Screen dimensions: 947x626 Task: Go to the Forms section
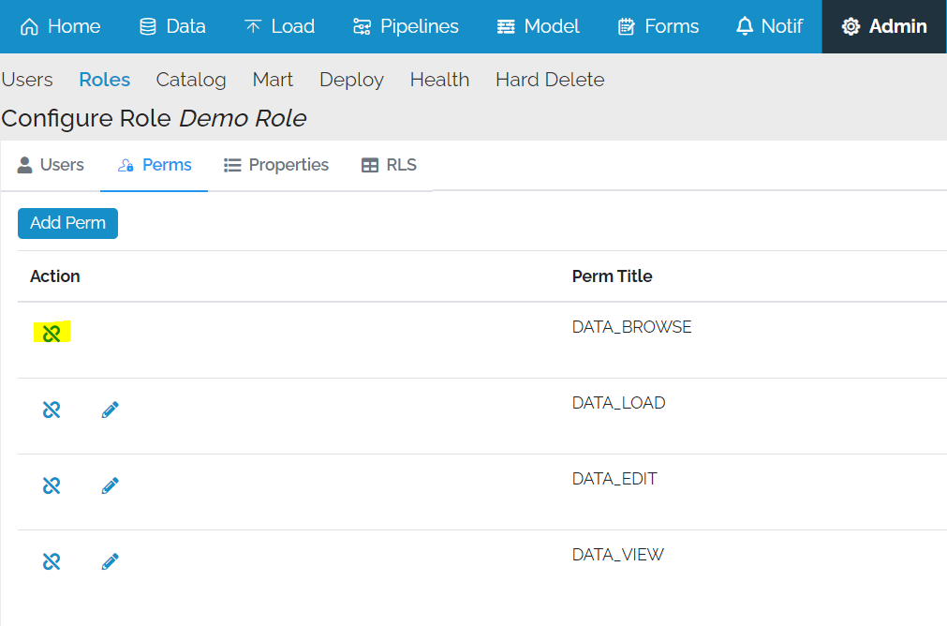pos(658,26)
